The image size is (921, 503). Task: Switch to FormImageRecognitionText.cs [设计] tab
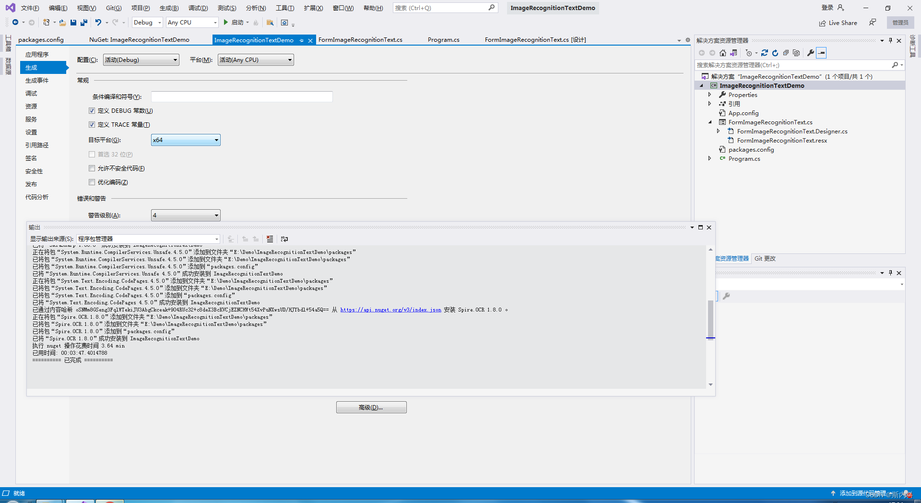coord(535,40)
